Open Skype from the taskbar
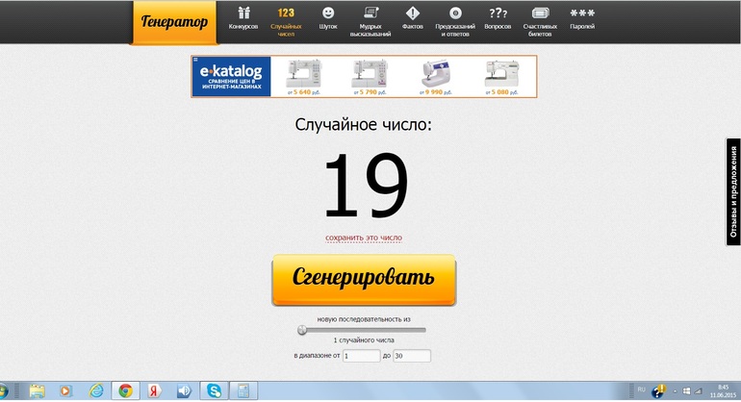741x402 pixels. tap(213, 390)
